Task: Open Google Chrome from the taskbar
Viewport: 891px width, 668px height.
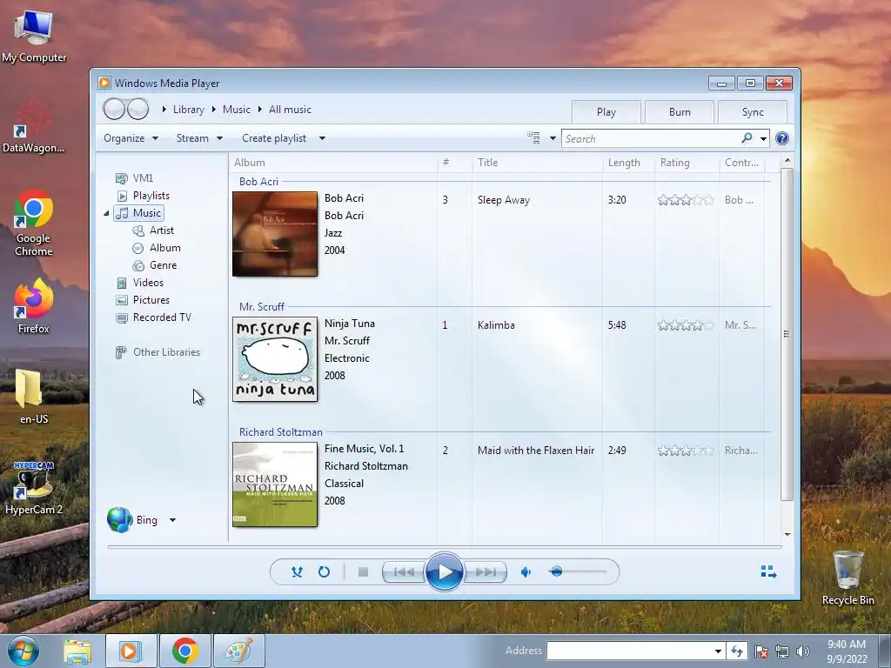Action: point(184,651)
